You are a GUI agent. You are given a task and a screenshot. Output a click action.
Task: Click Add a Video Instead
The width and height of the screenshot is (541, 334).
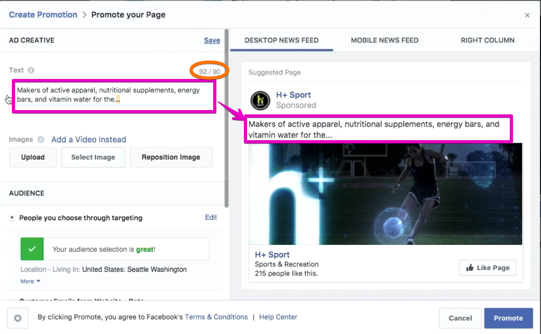(89, 140)
